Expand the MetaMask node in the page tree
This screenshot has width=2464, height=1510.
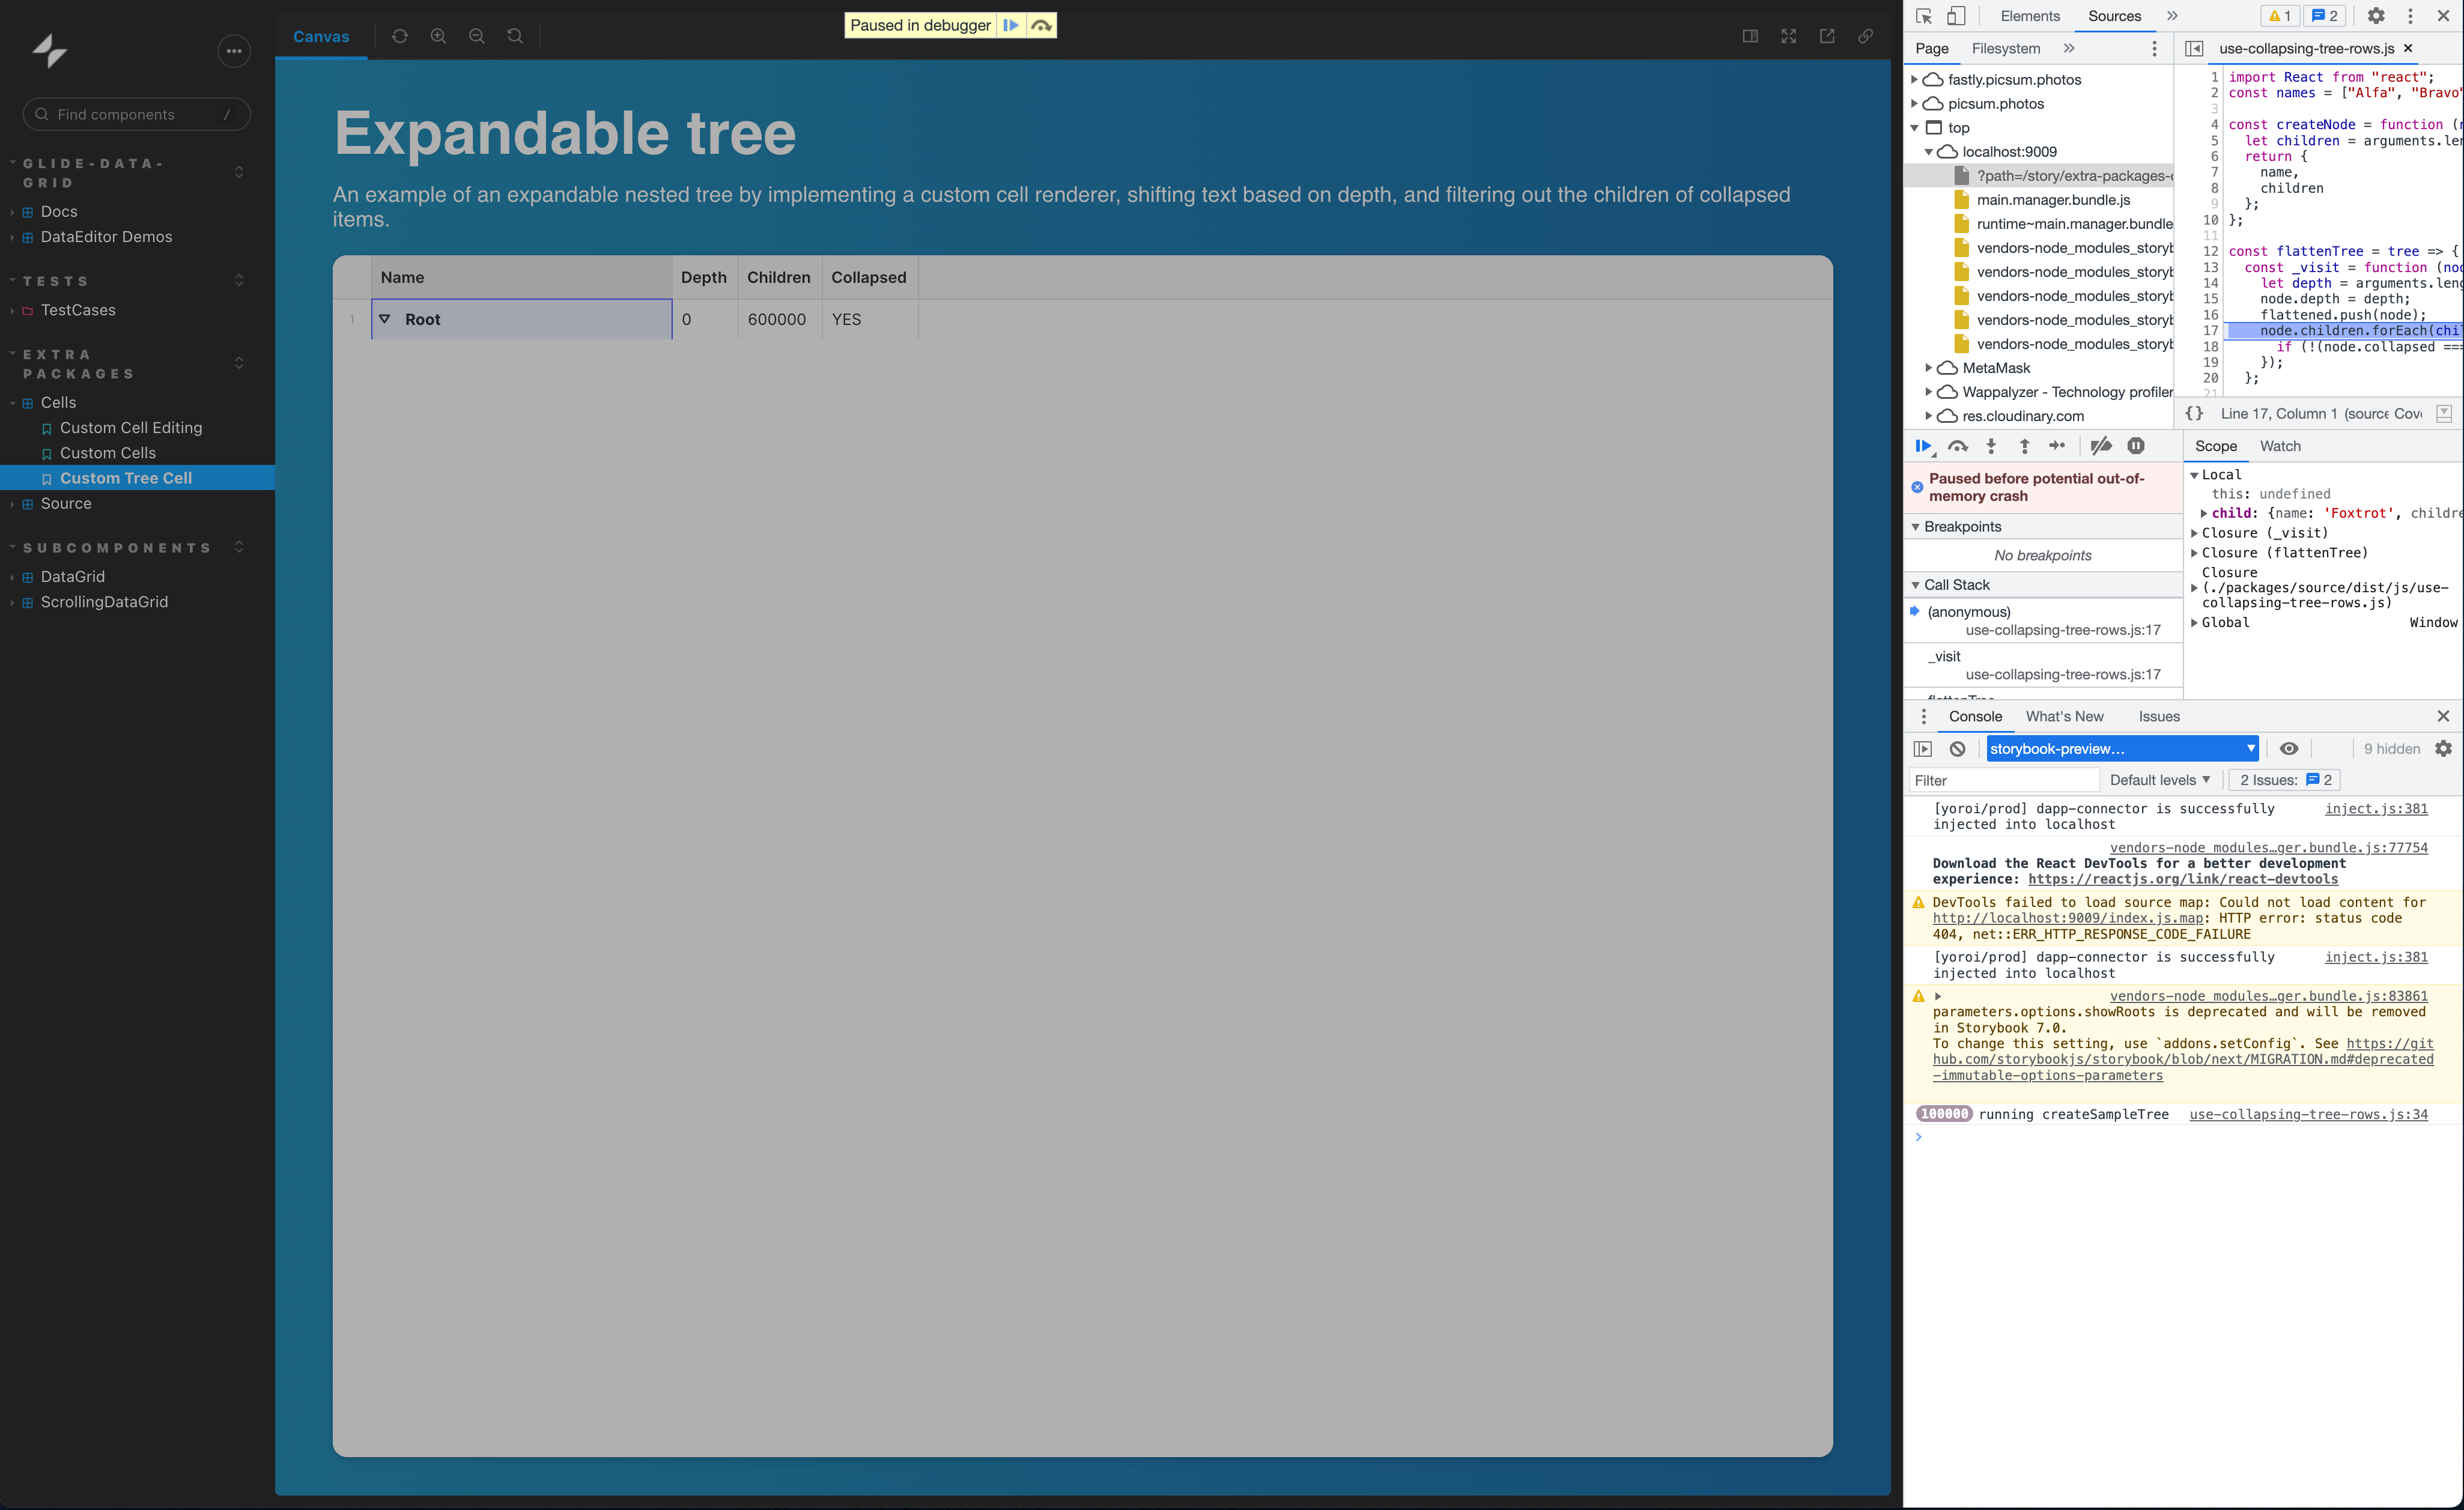1929,368
